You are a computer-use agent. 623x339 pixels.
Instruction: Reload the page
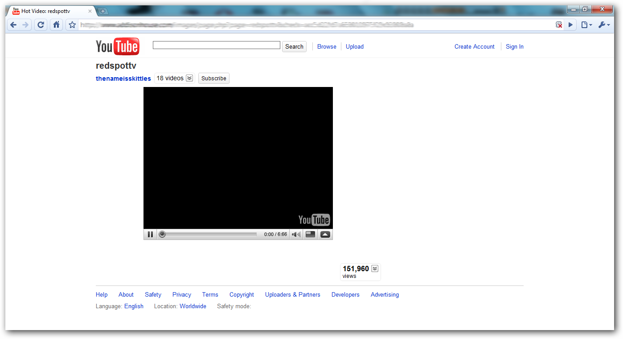click(x=41, y=25)
